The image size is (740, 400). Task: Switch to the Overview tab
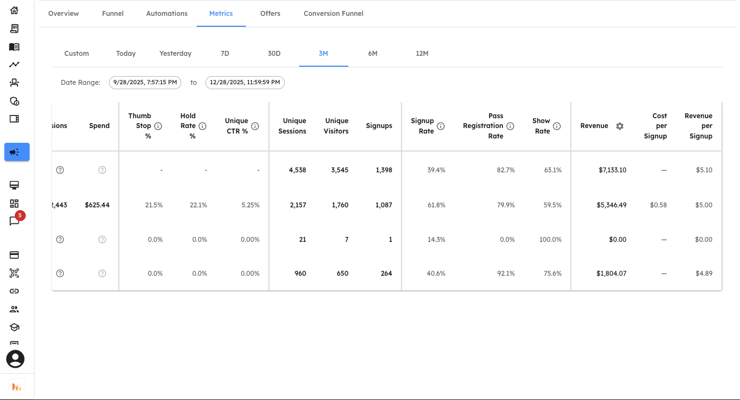[x=63, y=13]
